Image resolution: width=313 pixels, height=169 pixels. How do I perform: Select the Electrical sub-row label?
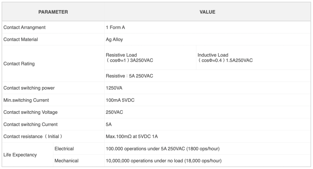(x=64, y=149)
